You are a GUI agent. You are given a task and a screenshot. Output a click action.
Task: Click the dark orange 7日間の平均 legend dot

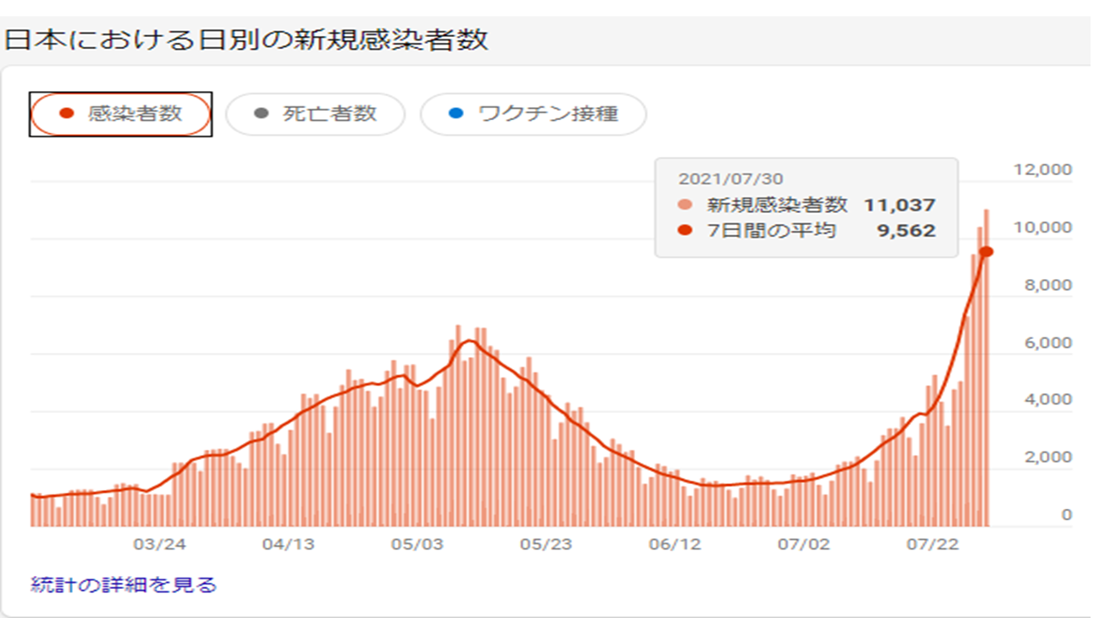[684, 230]
